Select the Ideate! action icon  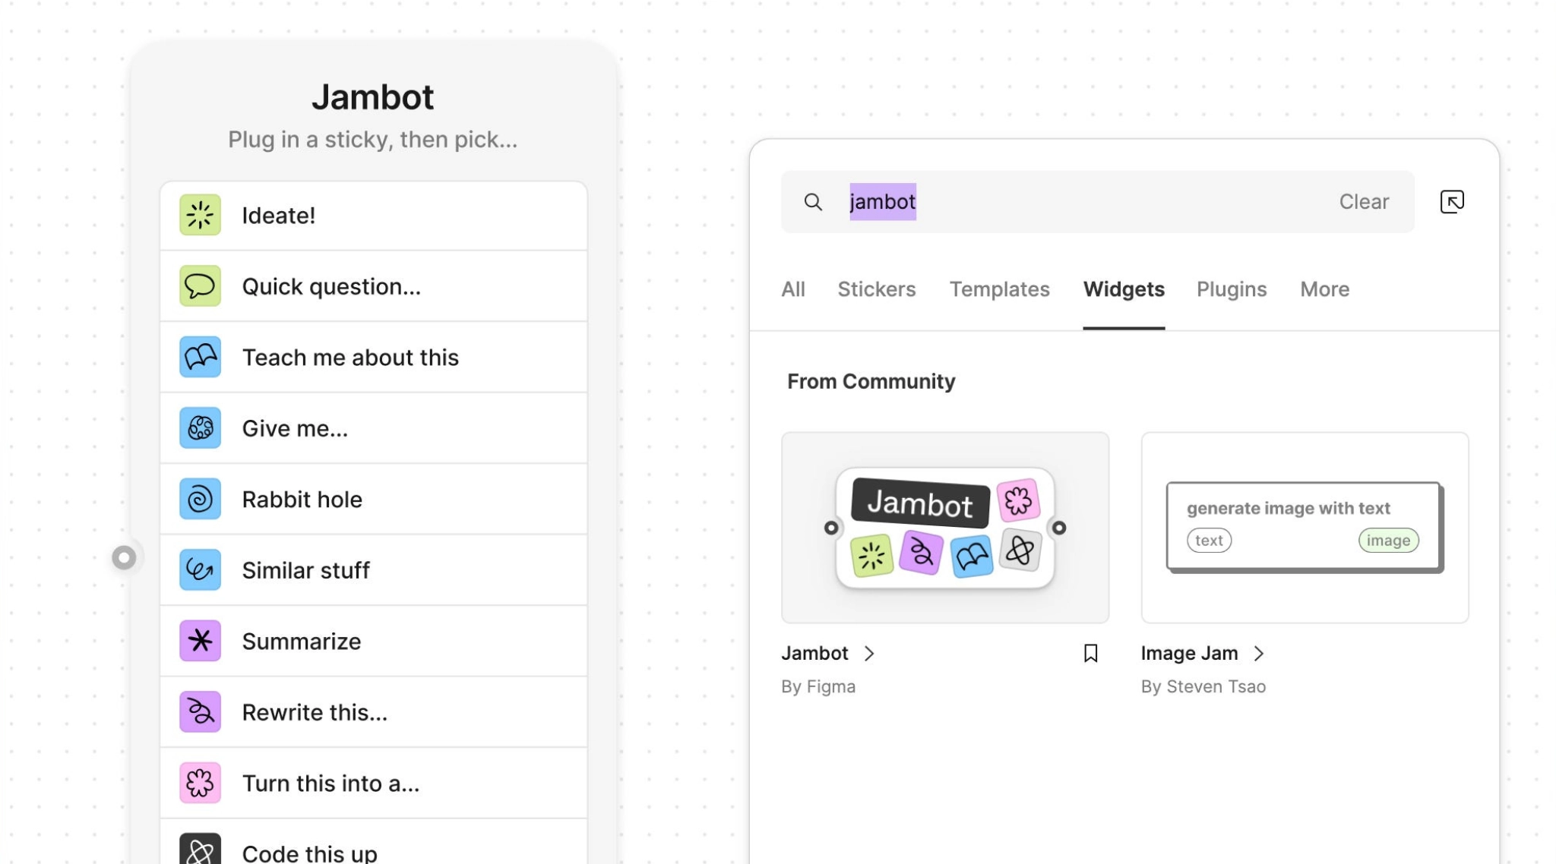[x=199, y=214]
